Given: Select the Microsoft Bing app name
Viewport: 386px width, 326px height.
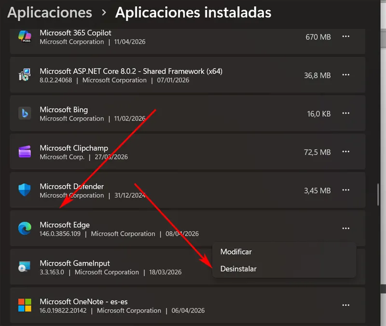Looking at the screenshot, I should tap(64, 109).
